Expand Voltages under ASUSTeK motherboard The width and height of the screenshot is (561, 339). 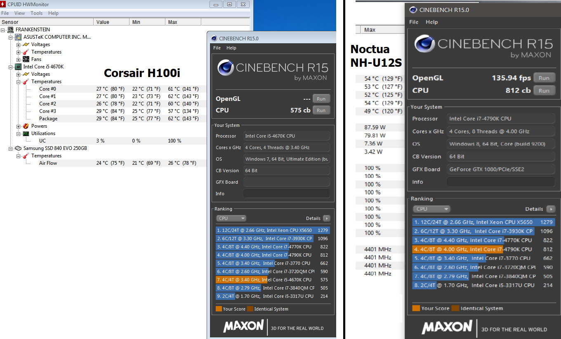point(18,44)
